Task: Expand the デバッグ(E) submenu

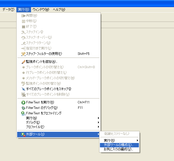Action: pyautogui.click(x=33, y=123)
